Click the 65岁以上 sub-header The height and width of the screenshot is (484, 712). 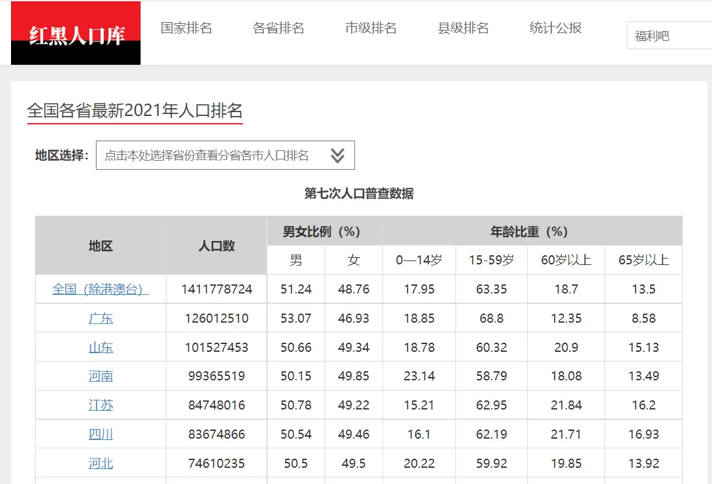point(643,260)
